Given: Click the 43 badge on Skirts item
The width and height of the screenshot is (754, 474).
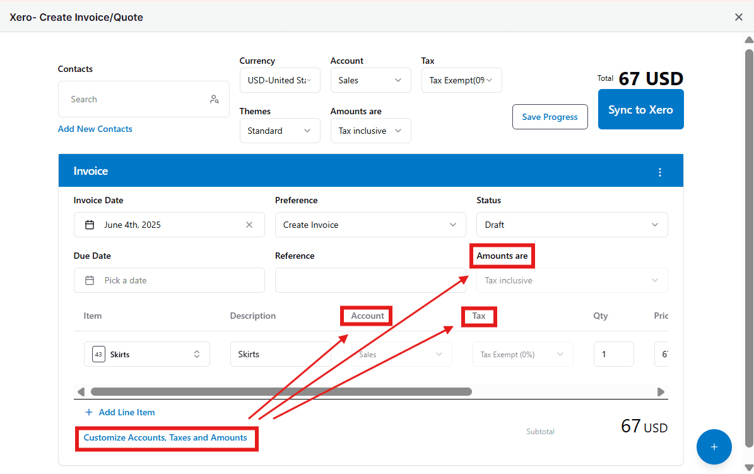Looking at the screenshot, I should [98, 354].
